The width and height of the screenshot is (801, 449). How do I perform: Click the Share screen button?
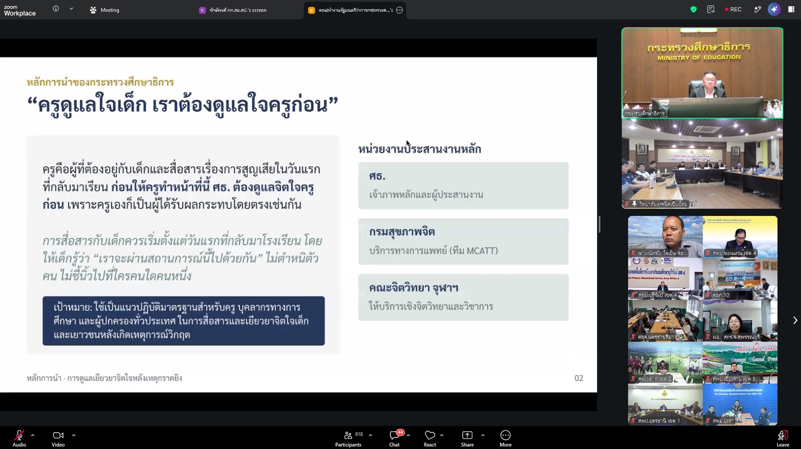point(468,438)
